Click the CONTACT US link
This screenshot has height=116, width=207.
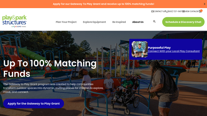(x=159, y=11)
